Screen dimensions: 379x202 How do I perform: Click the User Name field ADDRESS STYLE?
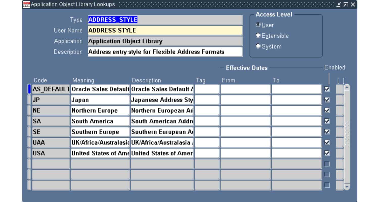tap(165, 30)
